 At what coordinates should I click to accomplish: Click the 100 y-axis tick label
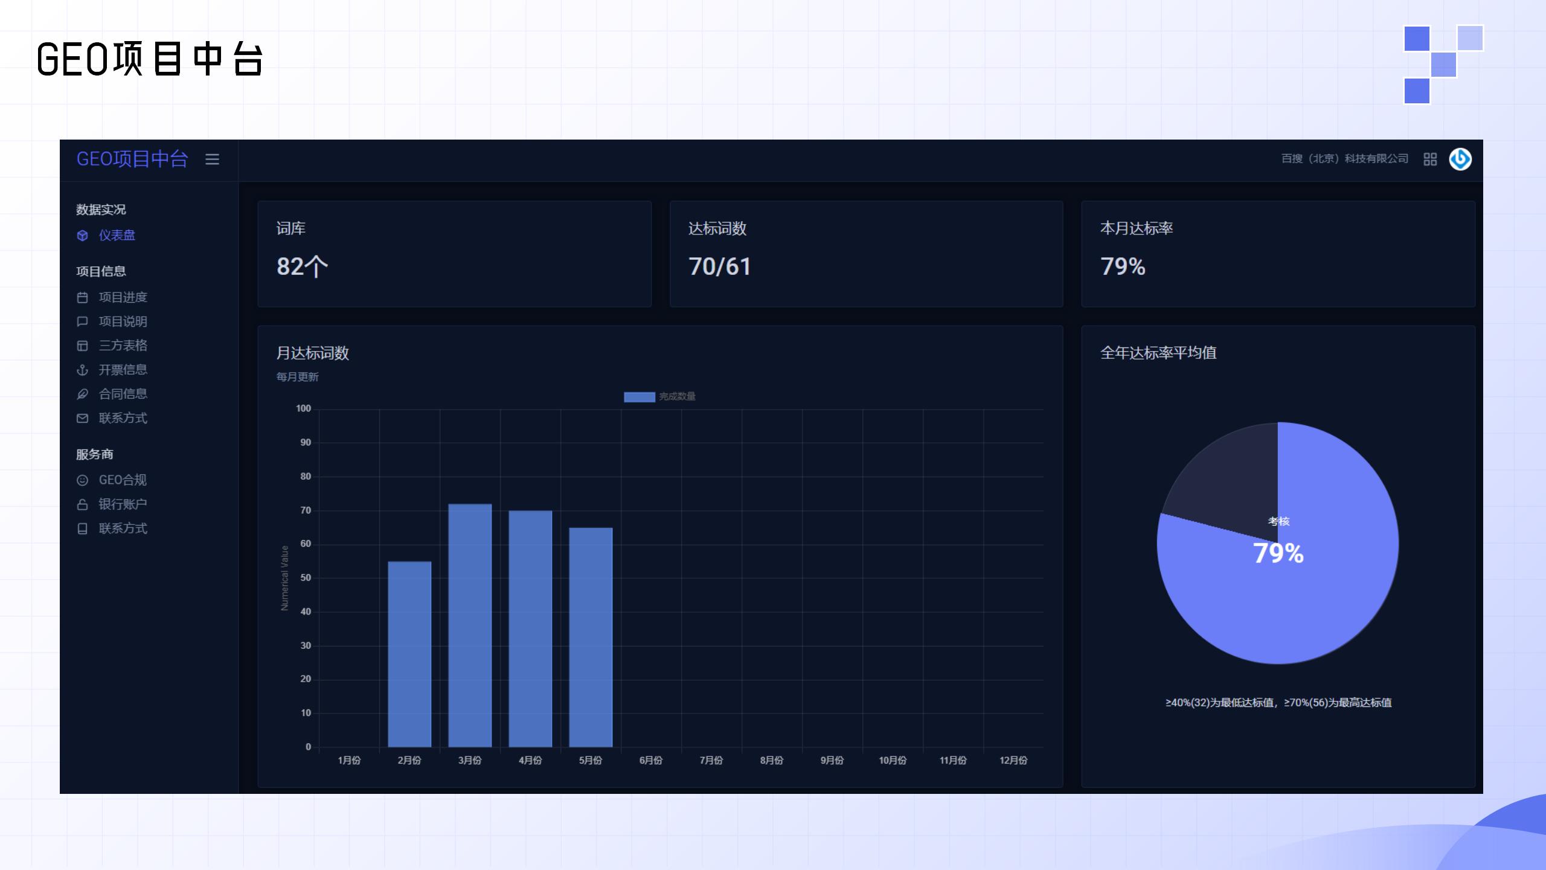303,408
